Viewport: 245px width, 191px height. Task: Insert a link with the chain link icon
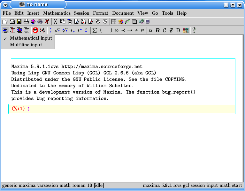[127, 21]
